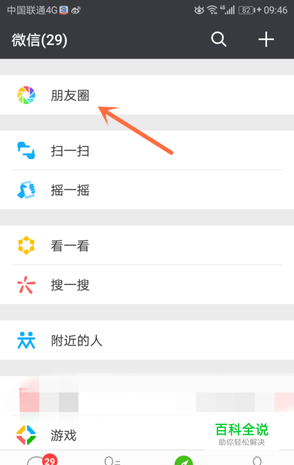The width and height of the screenshot is (294, 465).
Task: Open the Top Stories (看一看) yellow icon
Action: [26, 245]
